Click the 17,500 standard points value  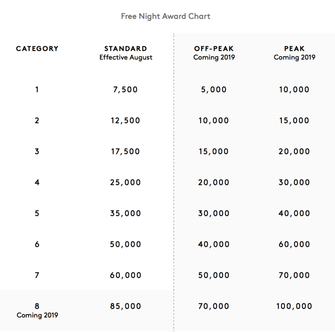126,152
